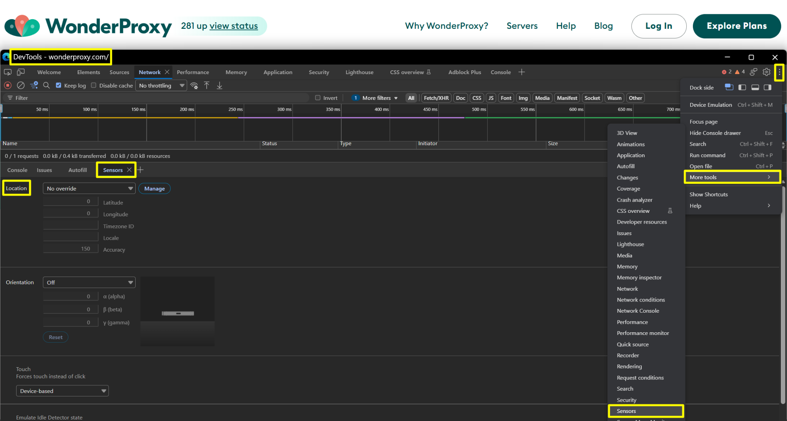Viewport: 787px width, 421px height.
Task: Click the network filter toggle icon
Action: point(34,85)
